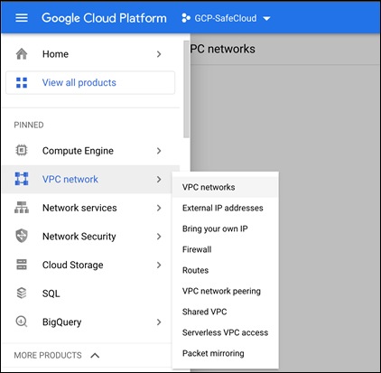The image size is (381, 373).
Task: Click the Network Security label
Action: point(79,237)
